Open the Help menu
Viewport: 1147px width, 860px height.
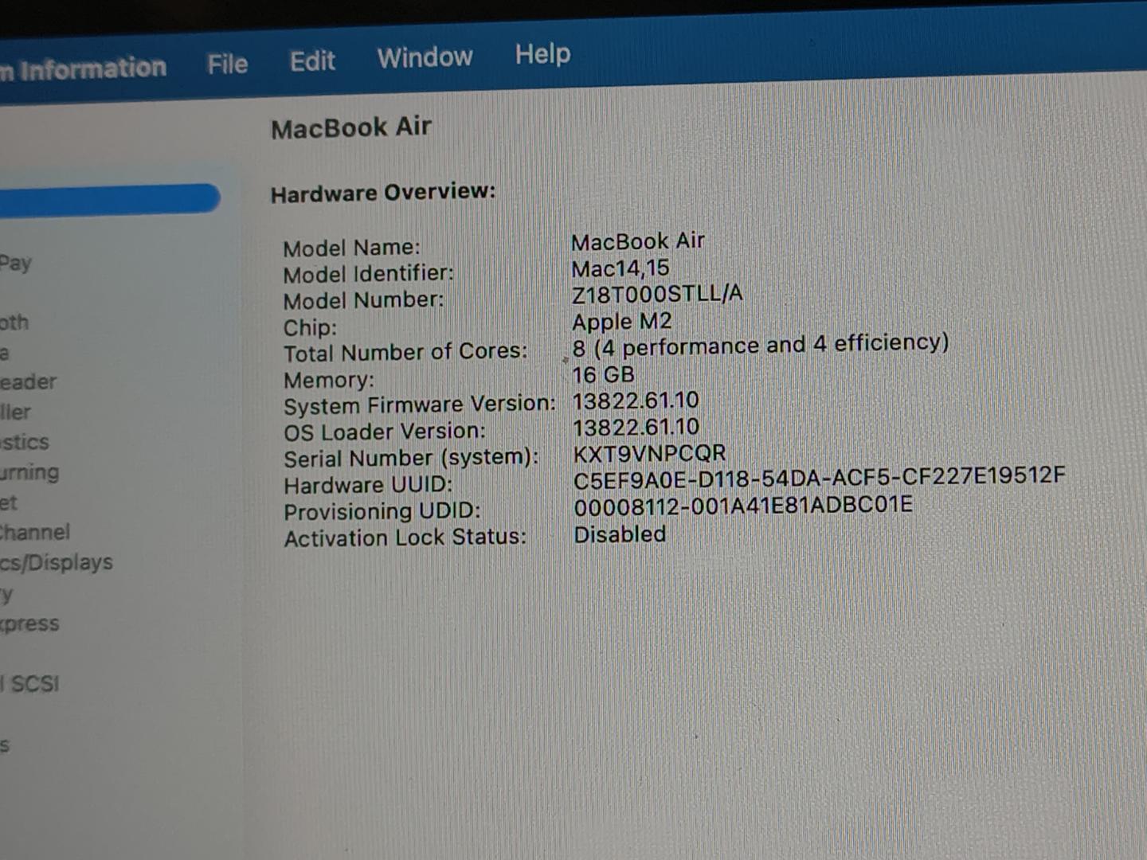click(542, 54)
